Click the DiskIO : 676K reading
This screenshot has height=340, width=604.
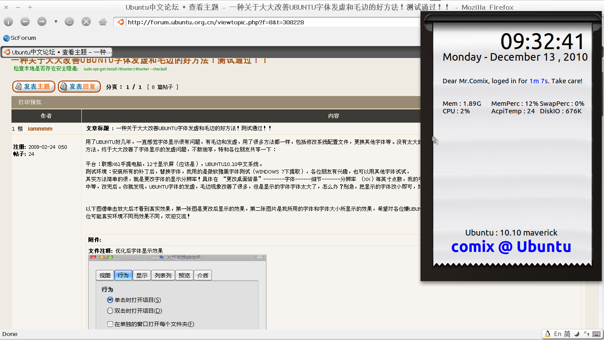[x=561, y=111]
